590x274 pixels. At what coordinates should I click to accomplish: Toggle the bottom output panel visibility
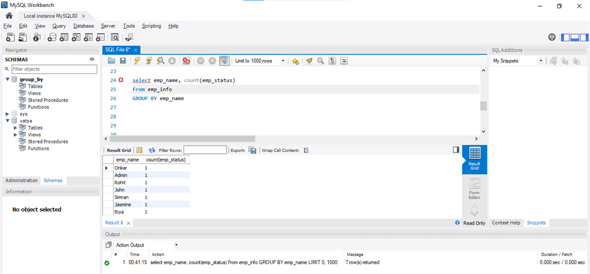[574, 37]
